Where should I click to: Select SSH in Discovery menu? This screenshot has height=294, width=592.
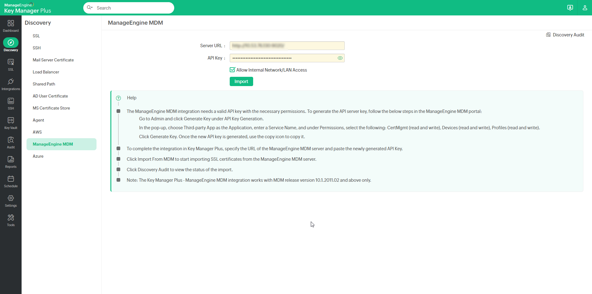(37, 48)
